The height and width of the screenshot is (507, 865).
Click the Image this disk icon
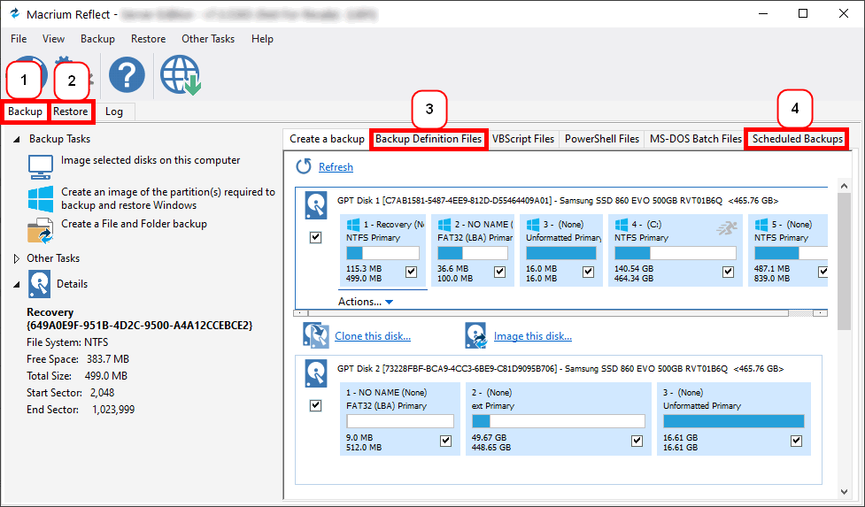(x=476, y=335)
